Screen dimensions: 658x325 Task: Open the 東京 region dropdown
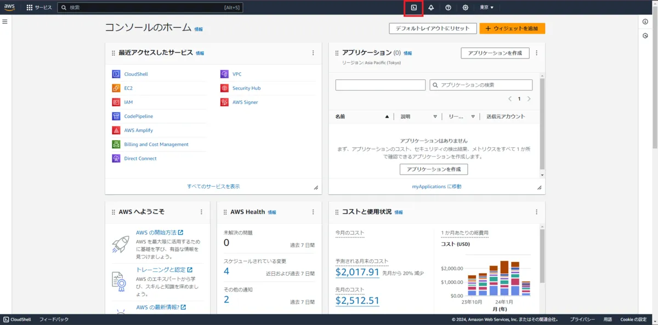coord(487,8)
